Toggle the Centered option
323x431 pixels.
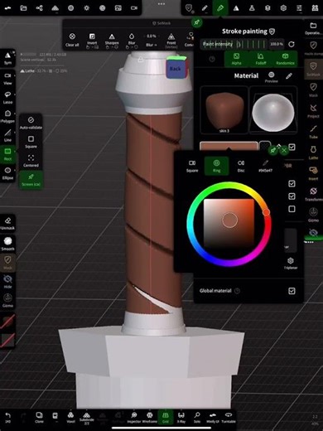coord(31,161)
